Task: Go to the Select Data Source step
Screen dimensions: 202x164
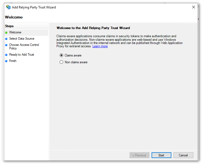Action: click(22, 39)
